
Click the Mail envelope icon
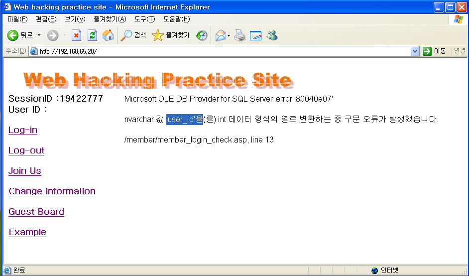click(x=221, y=35)
